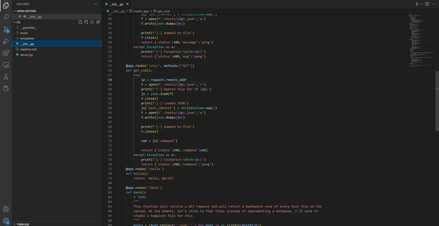The width and height of the screenshot is (439, 226).
Task: Click line number 81 in the gutter
Action: (110, 187)
